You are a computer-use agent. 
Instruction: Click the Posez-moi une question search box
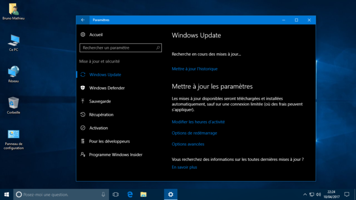point(61,194)
